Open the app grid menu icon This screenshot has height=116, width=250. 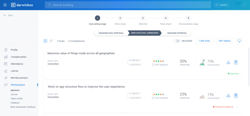click(x=5, y=5)
